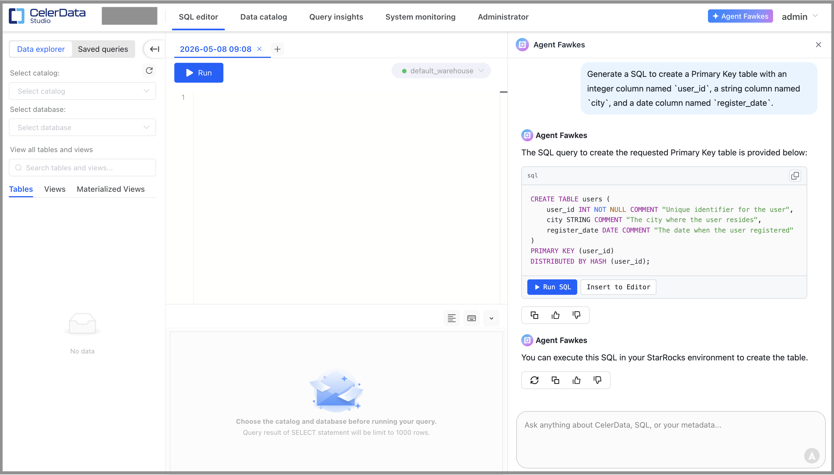This screenshot has height=475, width=834.
Task: Dislike the last Agent Fawkes reply
Action: pos(597,380)
